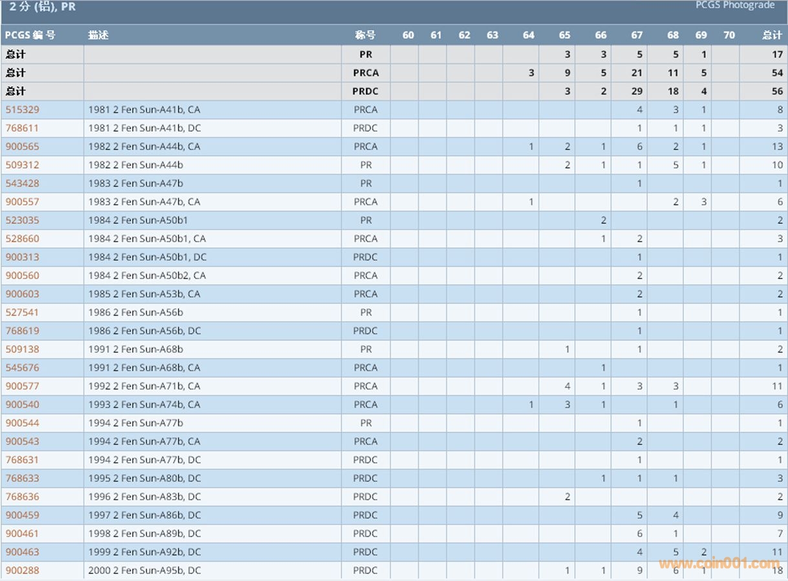
Task: Open PCGS number 900577
Action: pyautogui.click(x=22, y=386)
